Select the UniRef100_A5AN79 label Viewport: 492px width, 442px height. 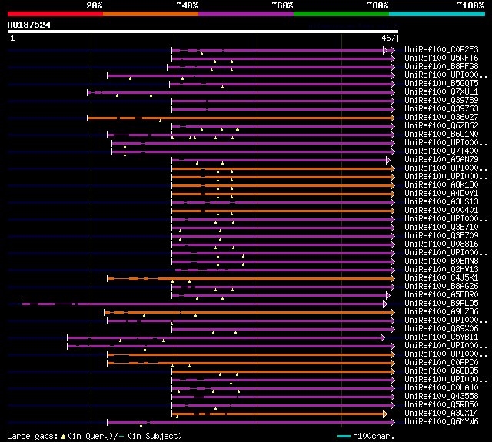[x=441, y=160]
